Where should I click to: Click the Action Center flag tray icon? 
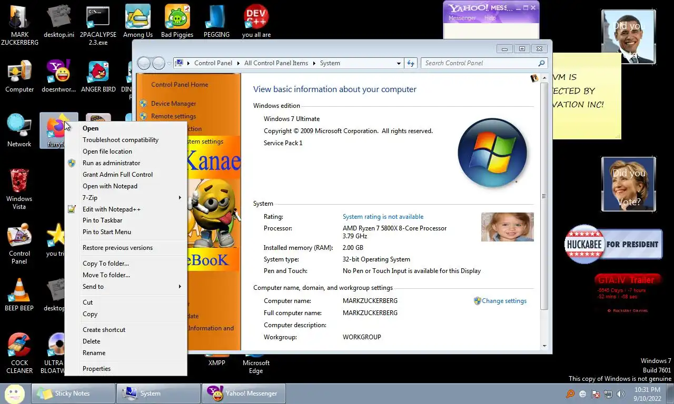point(596,394)
